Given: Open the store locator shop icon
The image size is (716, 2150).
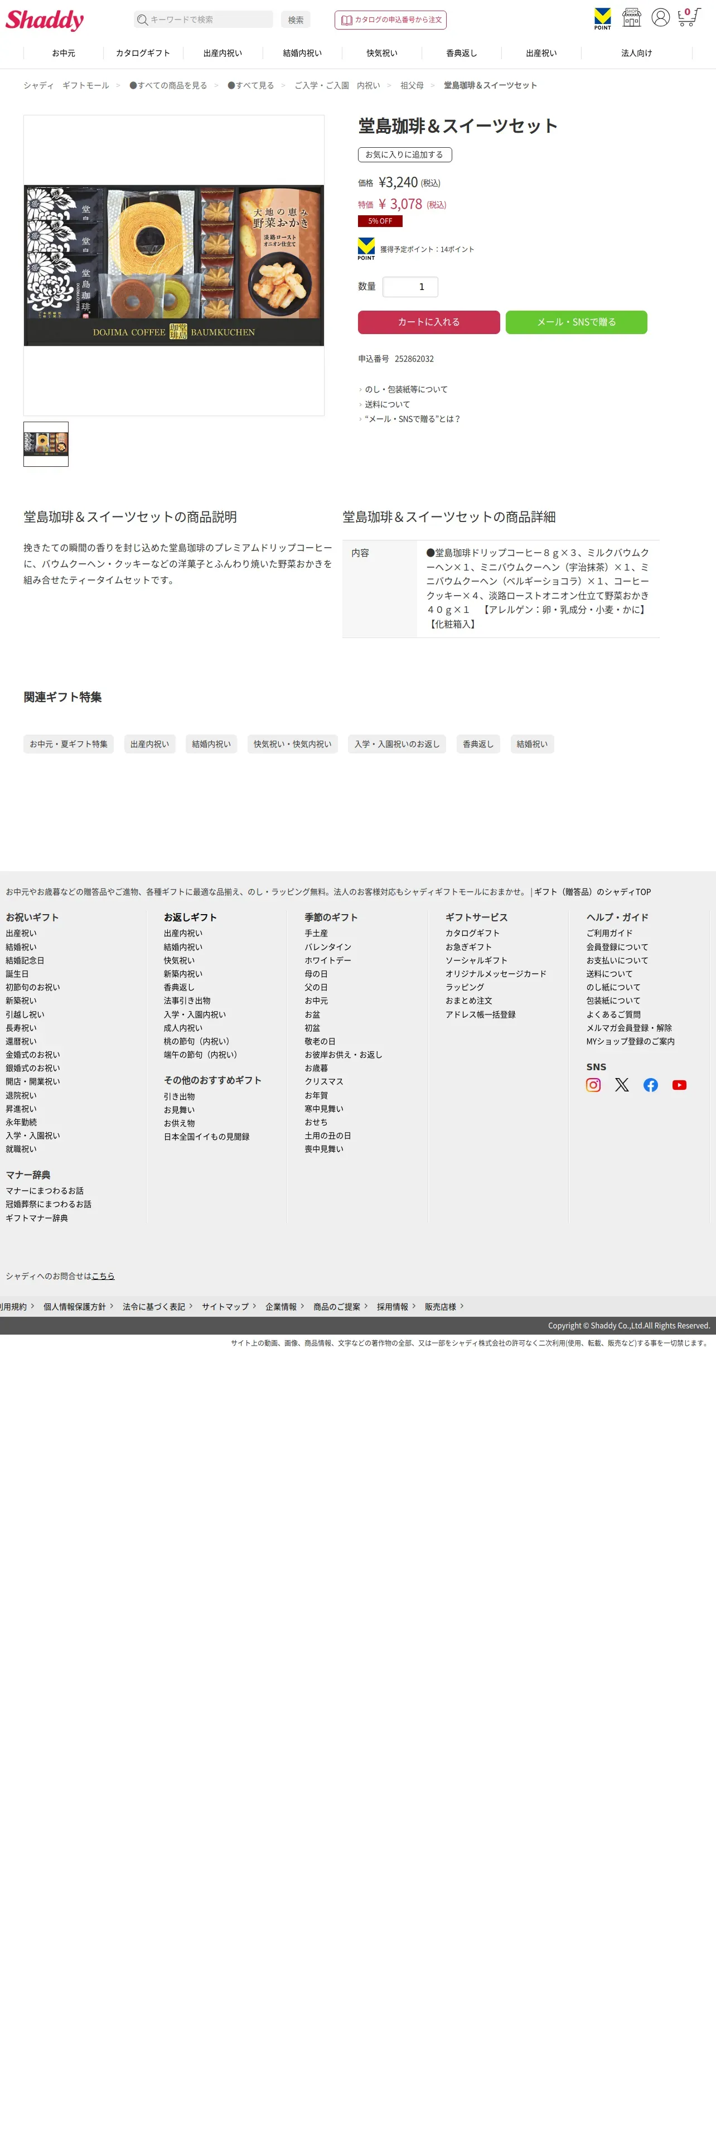Looking at the screenshot, I should (632, 17).
